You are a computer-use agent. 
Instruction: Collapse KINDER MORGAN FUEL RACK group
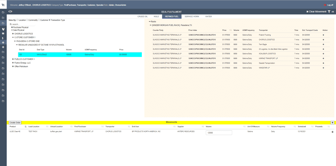coord(151,25)
